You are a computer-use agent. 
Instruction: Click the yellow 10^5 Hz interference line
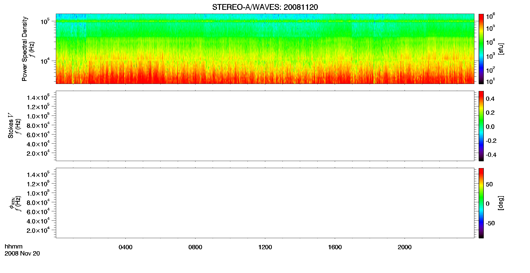(265, 21)
